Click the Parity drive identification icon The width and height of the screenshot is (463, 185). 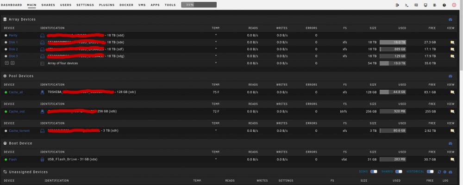coord(42,36)
